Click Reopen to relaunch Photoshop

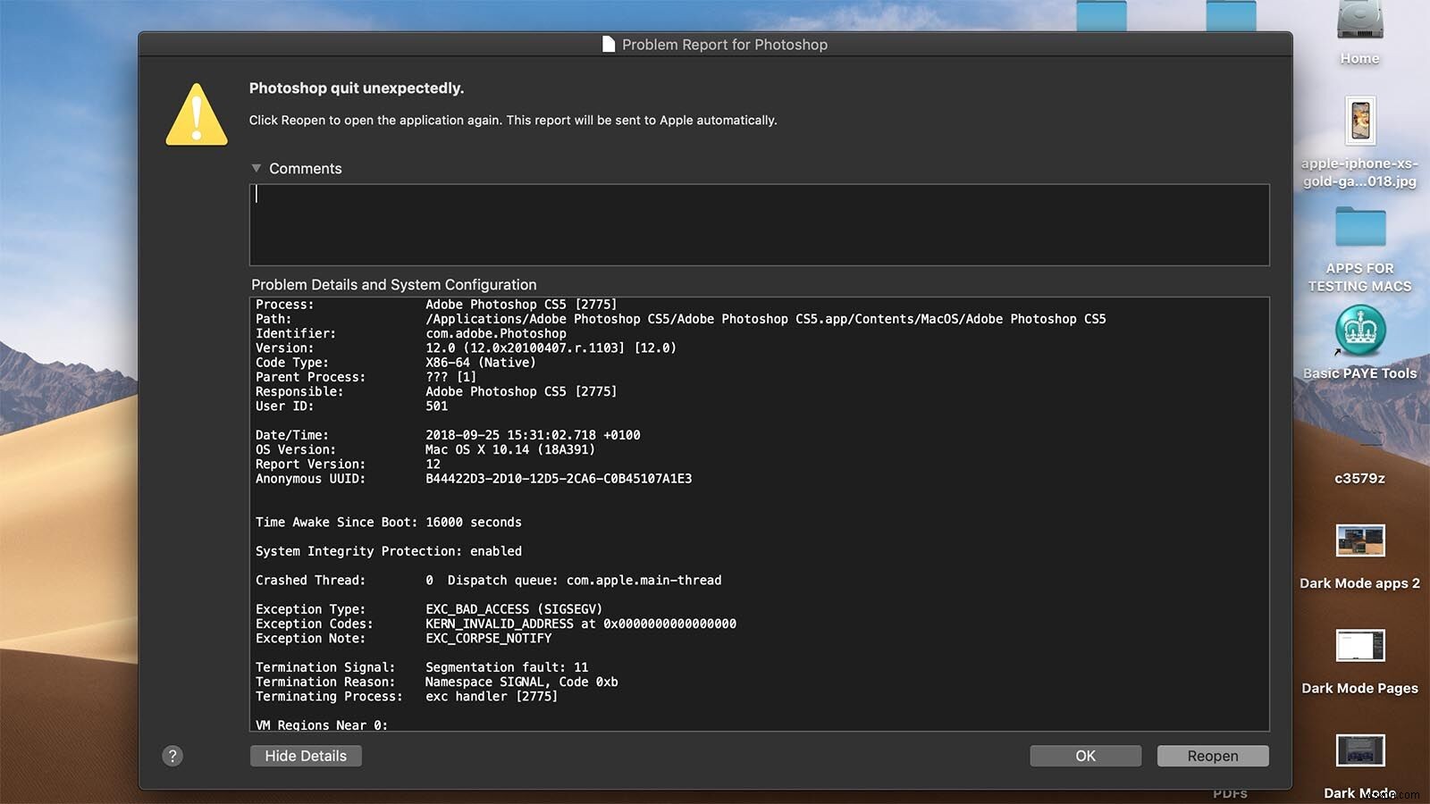1212,756
